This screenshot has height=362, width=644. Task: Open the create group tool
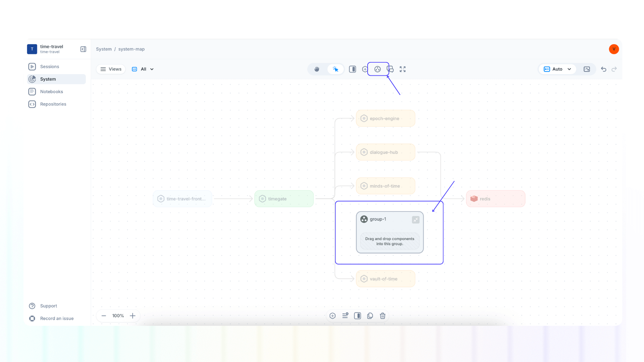378,69
